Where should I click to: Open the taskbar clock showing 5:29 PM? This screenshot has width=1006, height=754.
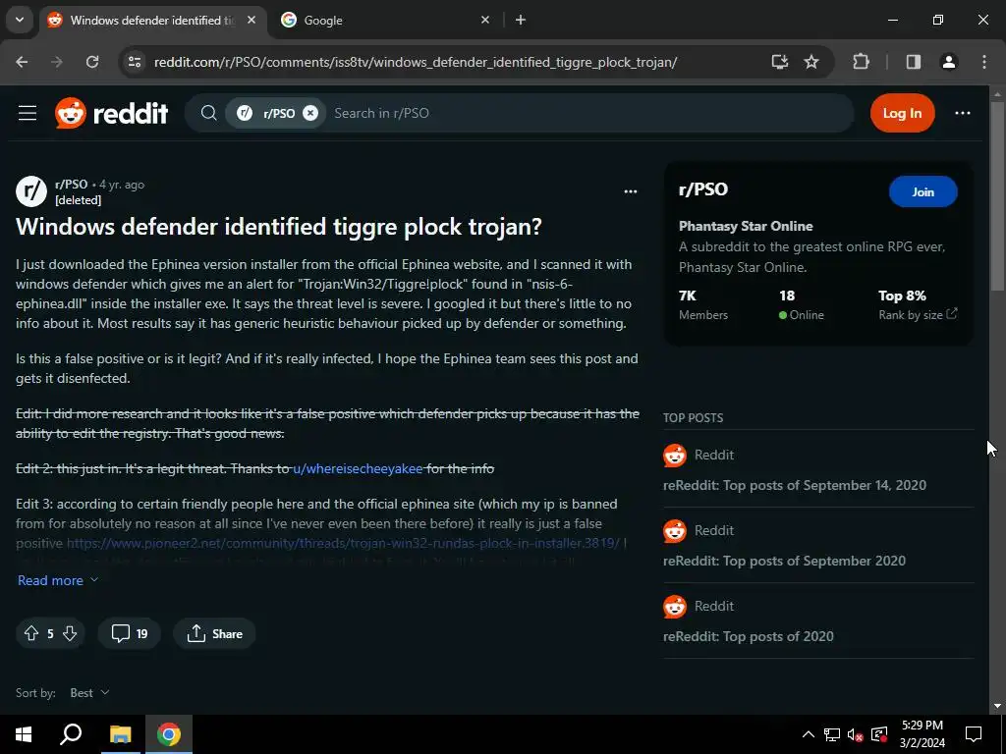pyautogui.click(x=922, y=734)
